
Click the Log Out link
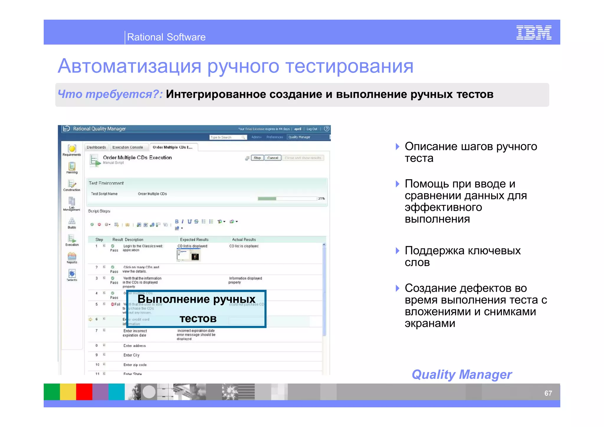click(x=312, y=129)
